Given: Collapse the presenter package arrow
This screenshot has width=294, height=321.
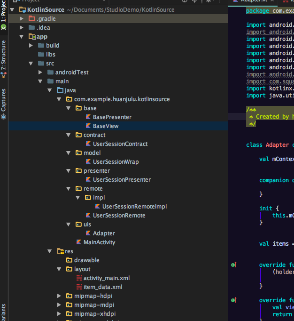Looking at the screenshot, I should [x=68, y=171].
